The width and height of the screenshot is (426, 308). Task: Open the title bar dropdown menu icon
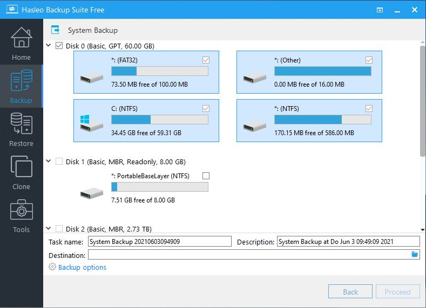[380, 10]
